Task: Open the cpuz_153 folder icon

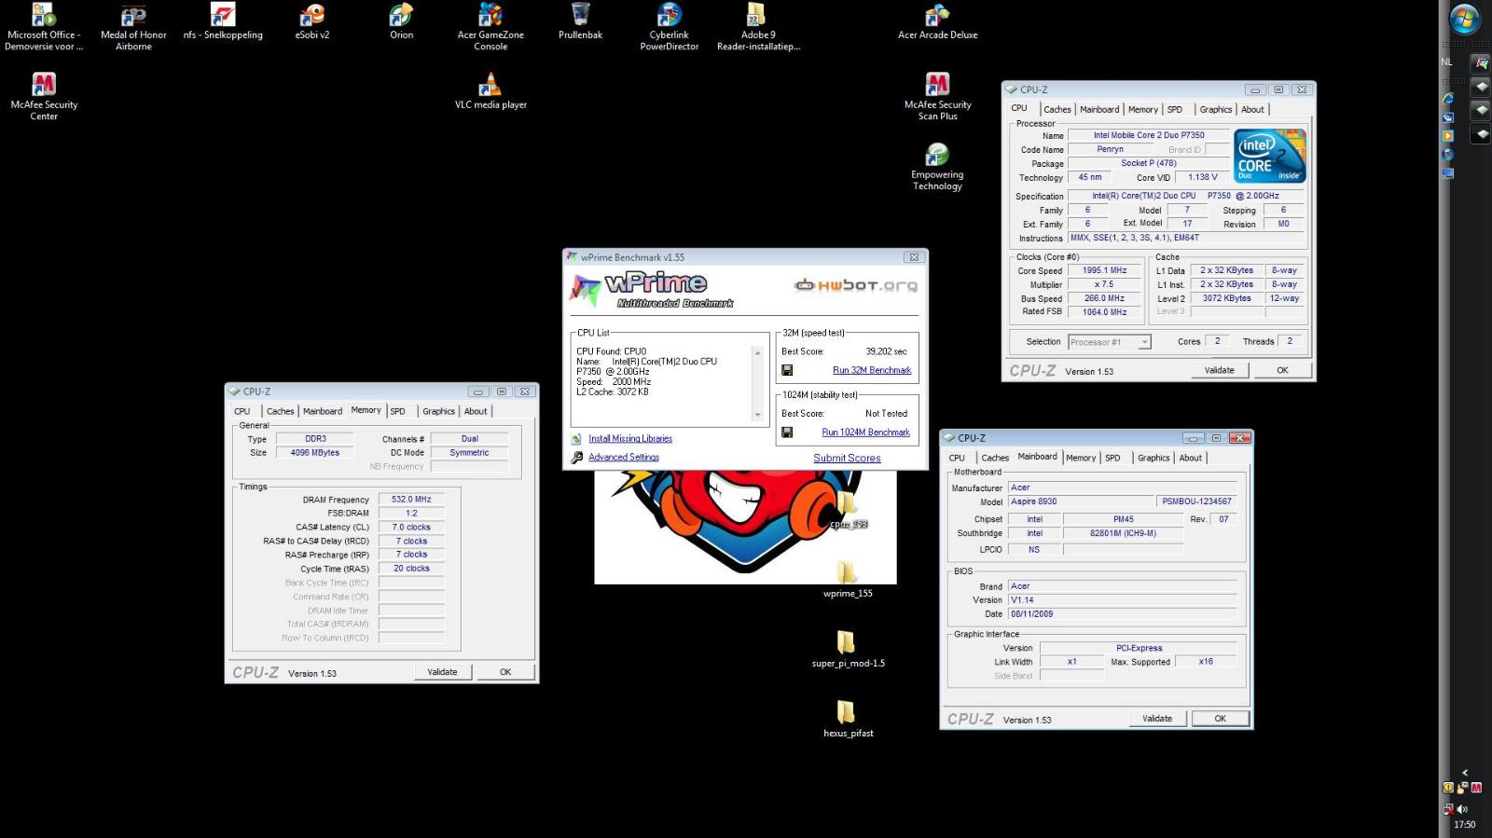Action: point(847,511)
